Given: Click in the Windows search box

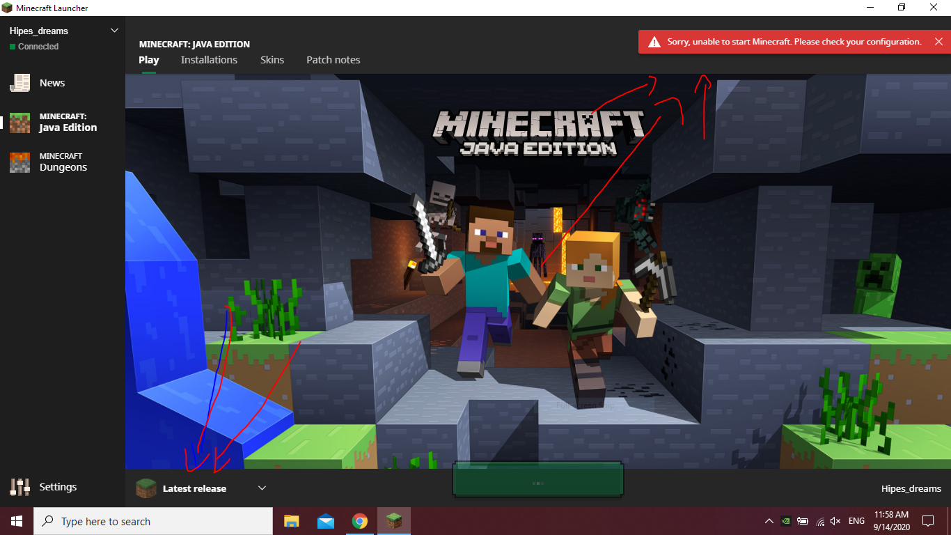Looking at the screenshot, I should pyautogui.click(x=153, y=521).
